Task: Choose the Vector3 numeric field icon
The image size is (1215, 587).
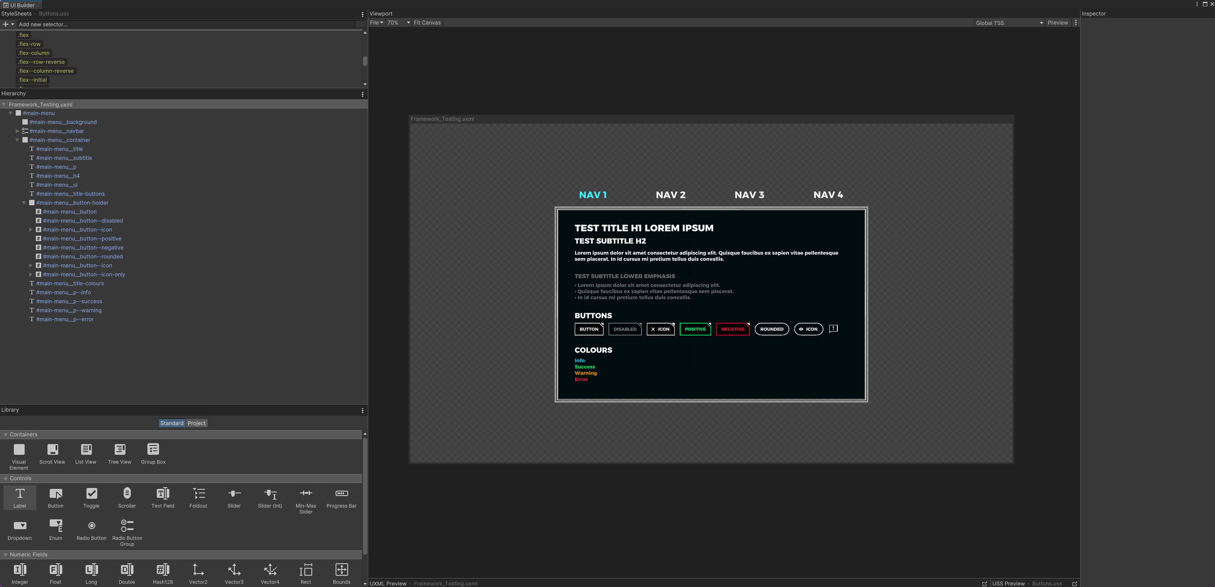Action: click(234, 570)
